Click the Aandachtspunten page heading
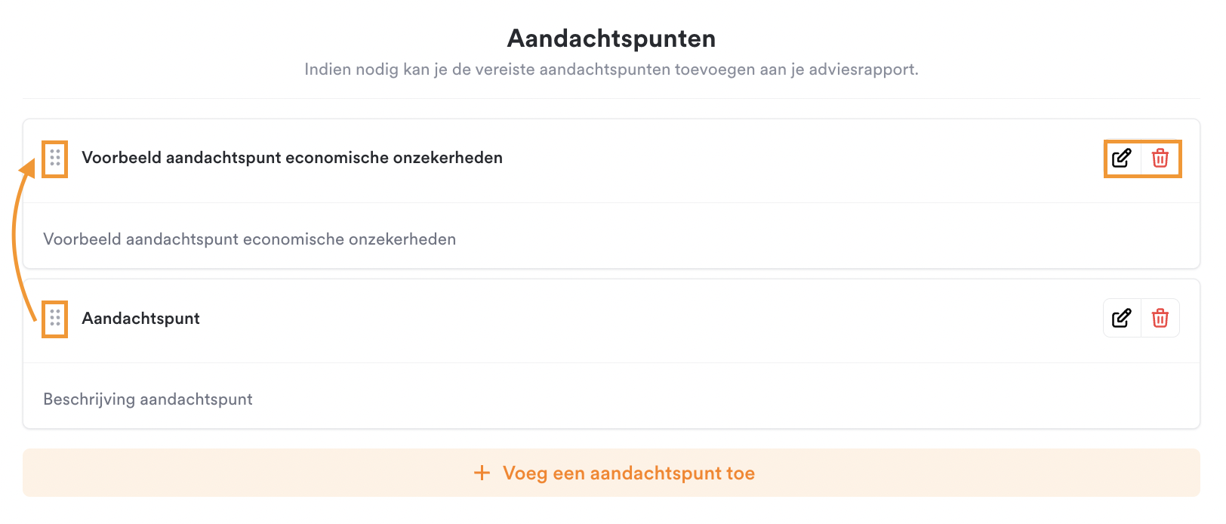This screenshot has height=524, width=1226. tap(611, 39)
